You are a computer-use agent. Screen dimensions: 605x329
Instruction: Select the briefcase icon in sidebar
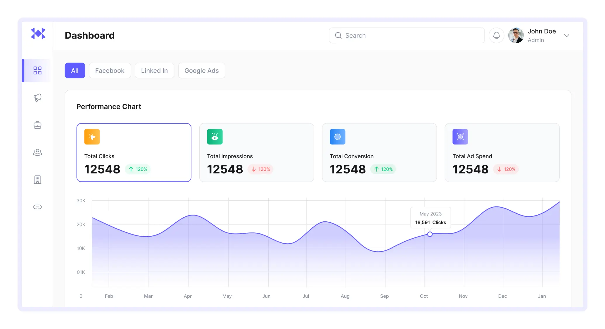37,125
